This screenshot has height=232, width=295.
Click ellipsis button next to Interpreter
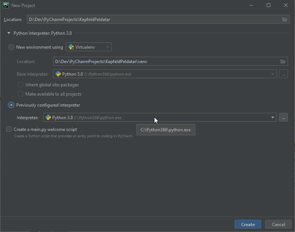[x=284, y=118]
